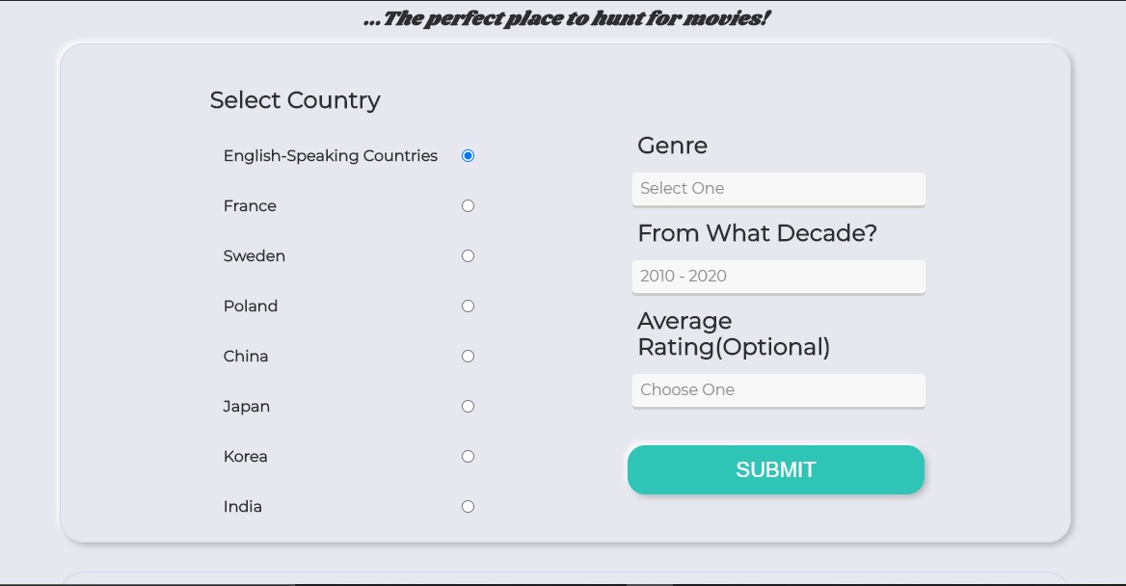This screenshot has width=1126, height=586.
Task: Expand the Average Rating Choose One dropdown
Action: 778,390
